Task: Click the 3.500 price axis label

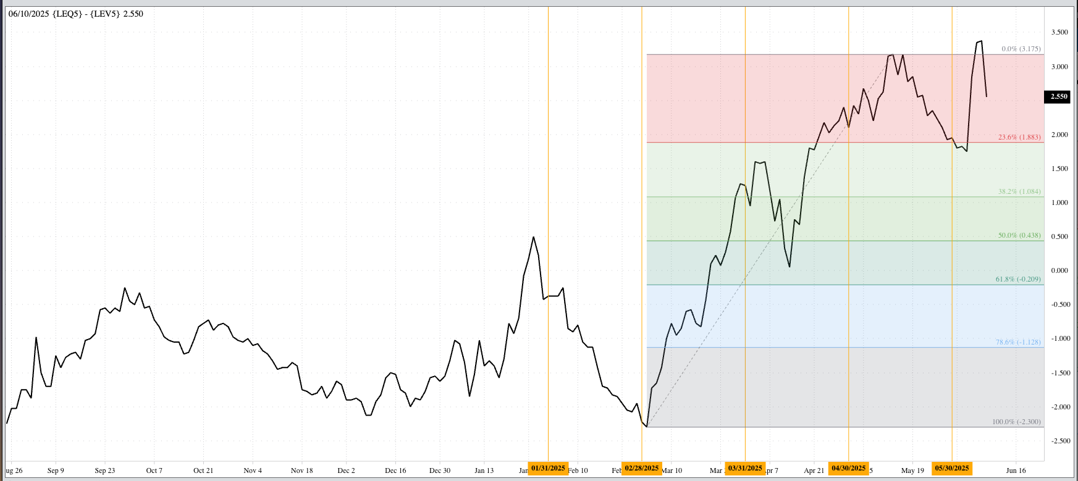Action: tap(1059, 32)
